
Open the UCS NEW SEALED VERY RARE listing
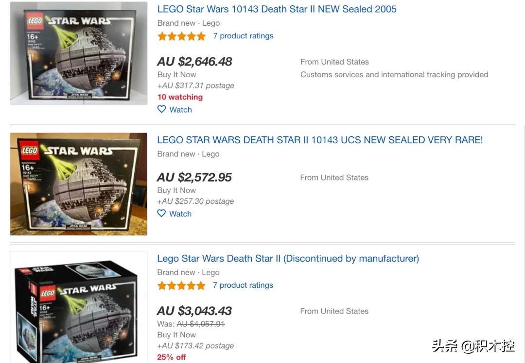tap(320, 140)
